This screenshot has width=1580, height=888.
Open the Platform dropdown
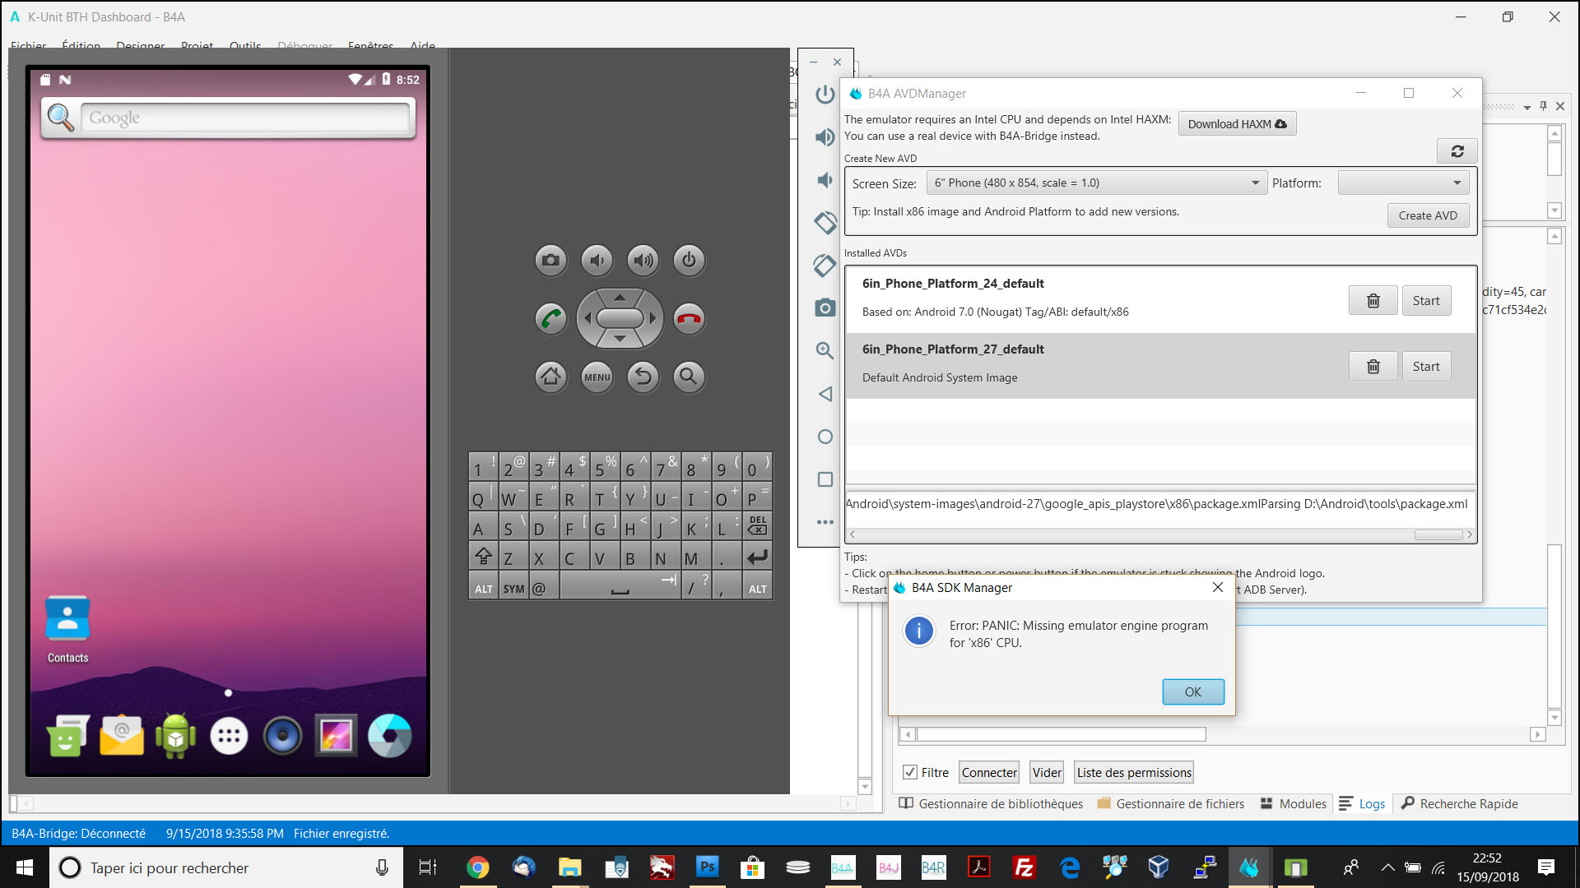[1403, 183]
